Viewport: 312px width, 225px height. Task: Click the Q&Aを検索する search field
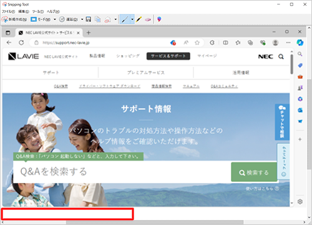(122, 172)
